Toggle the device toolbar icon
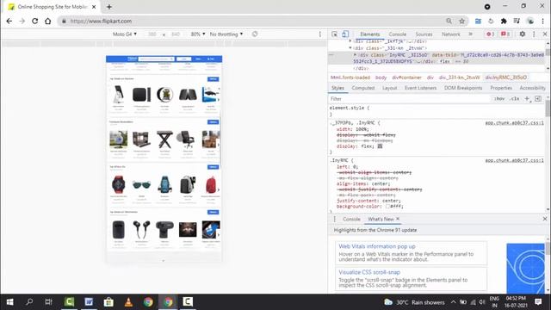Image resolution: width=551 pixels, height=310 pixels. tap(345, 34)
